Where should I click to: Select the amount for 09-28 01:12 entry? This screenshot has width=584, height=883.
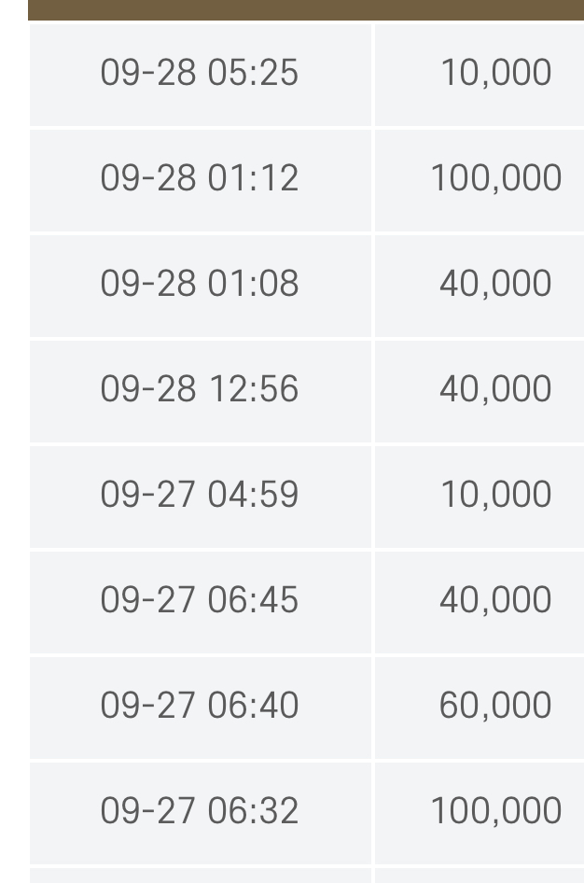494,179
